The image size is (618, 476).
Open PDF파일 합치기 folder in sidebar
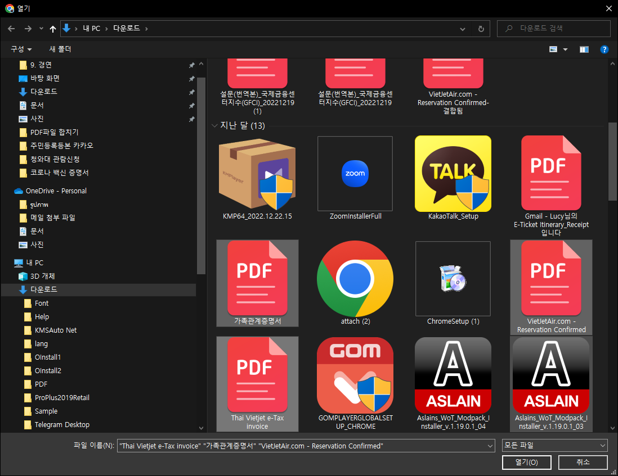(x=55, y=132)
